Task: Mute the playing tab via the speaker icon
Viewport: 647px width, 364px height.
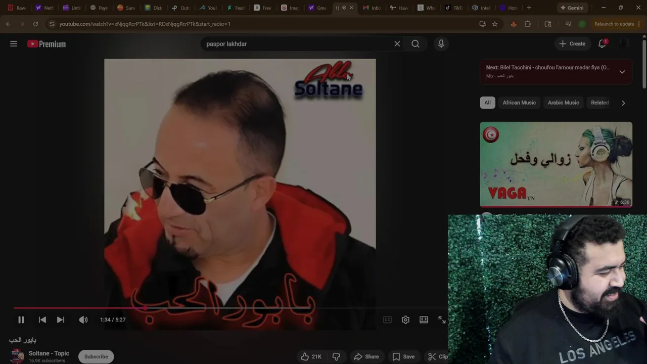Action: [344, 8]
